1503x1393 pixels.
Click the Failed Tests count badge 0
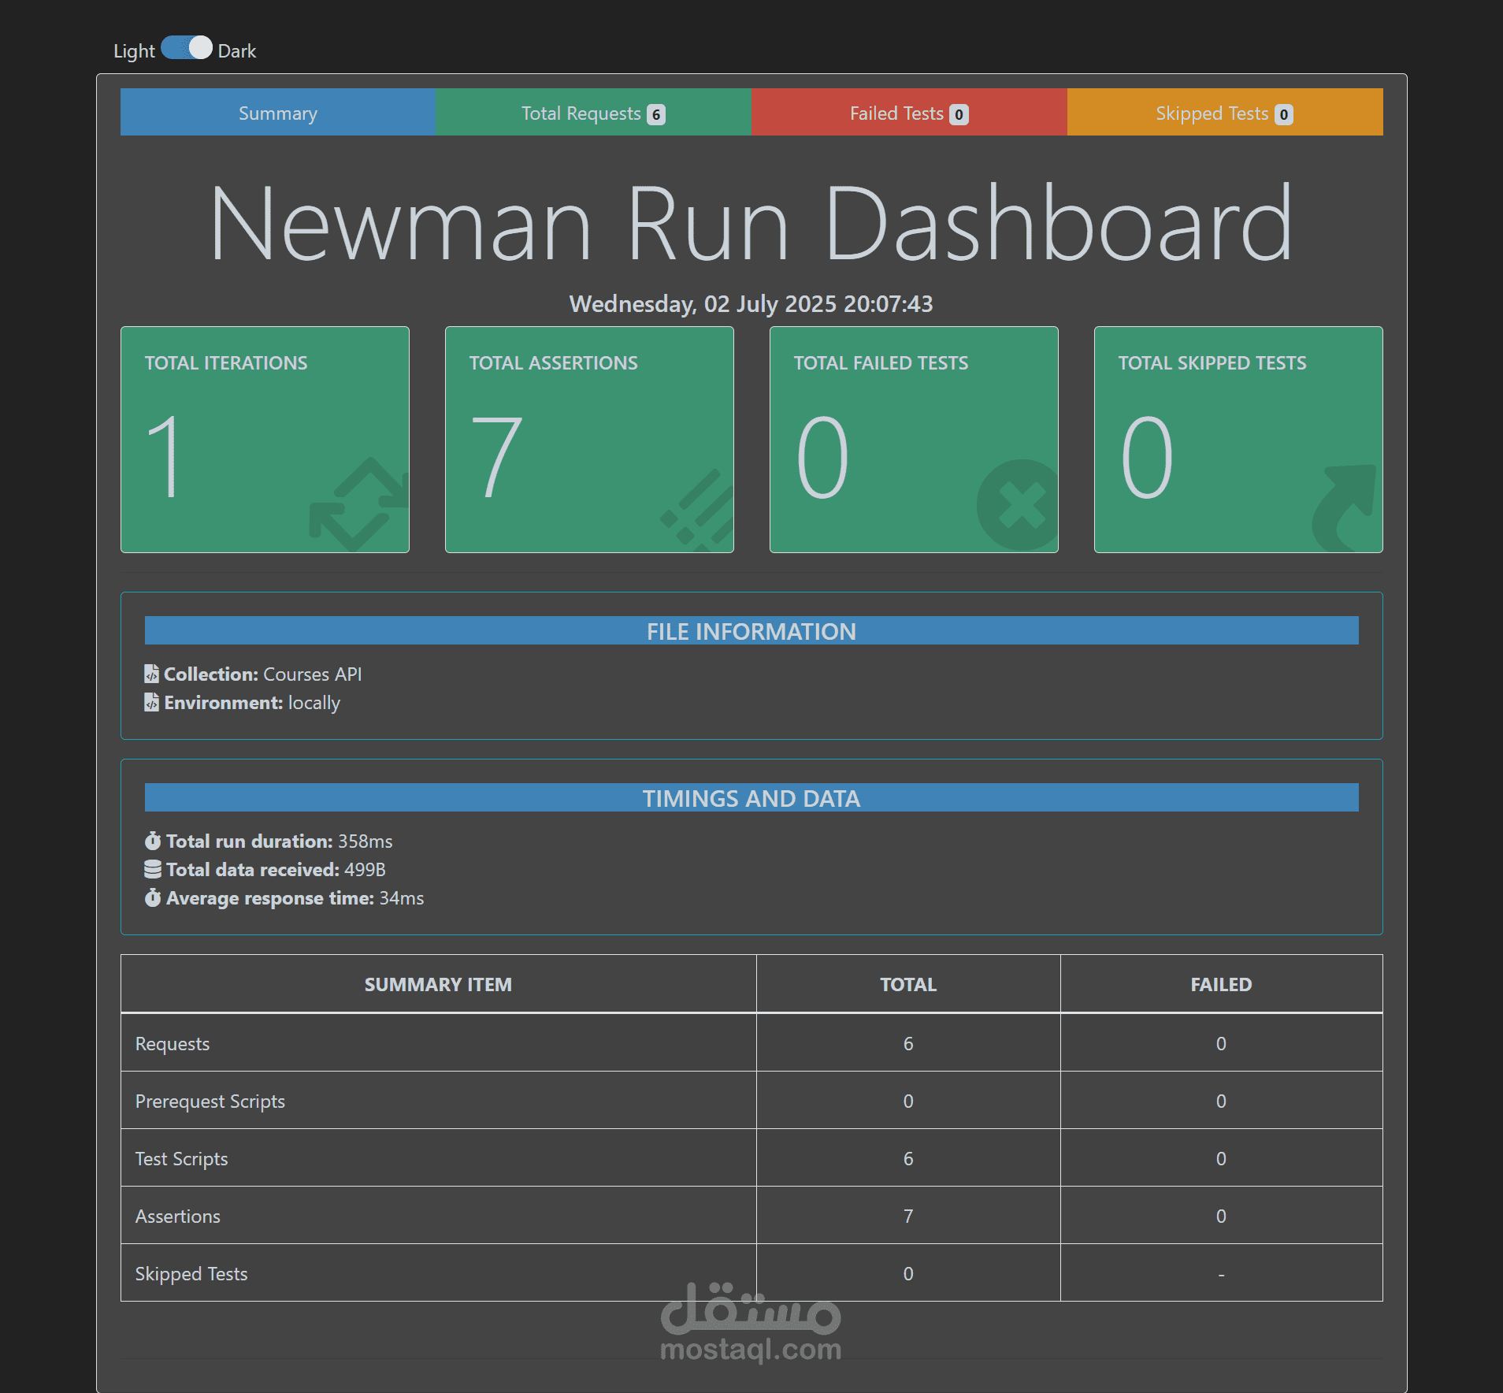click(x=959, y=114)
